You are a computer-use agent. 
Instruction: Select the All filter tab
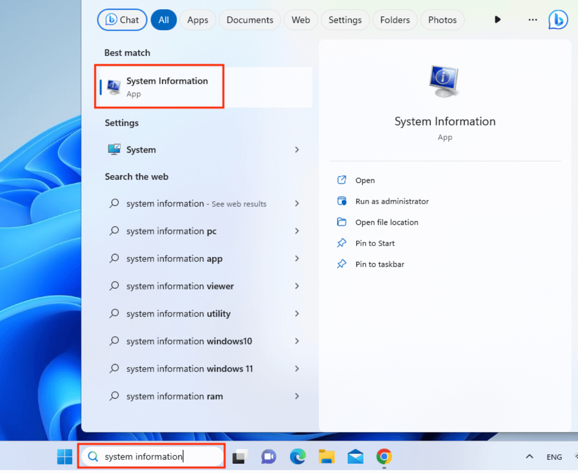pyautogui.click(x=164, y=20)
